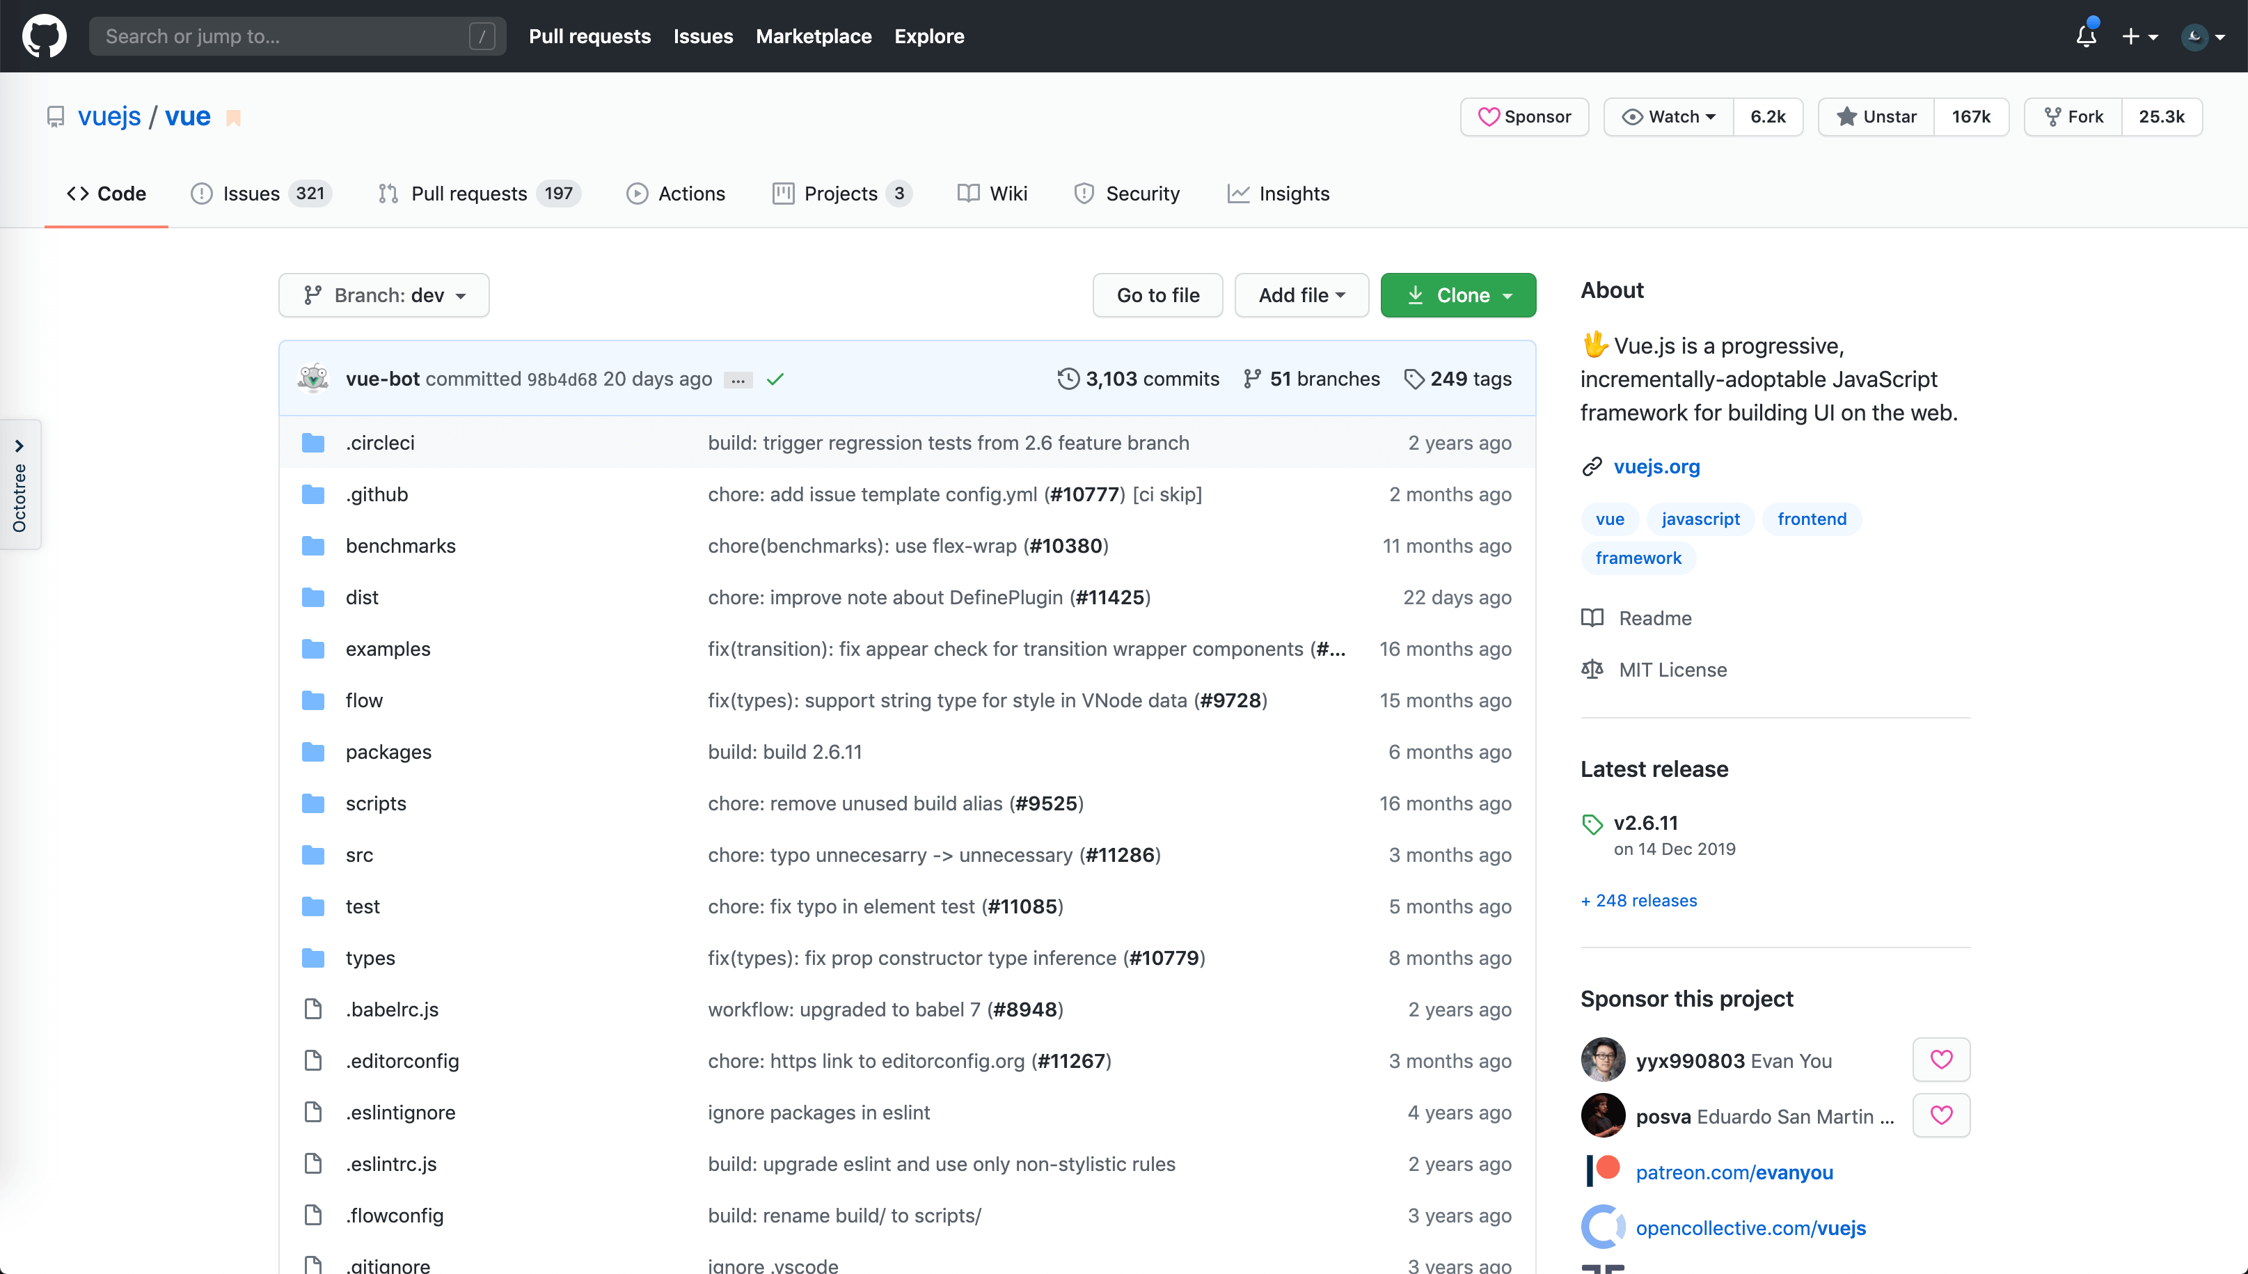Click the green check status icon
2248x1274 pixels.
click(775, 379)
